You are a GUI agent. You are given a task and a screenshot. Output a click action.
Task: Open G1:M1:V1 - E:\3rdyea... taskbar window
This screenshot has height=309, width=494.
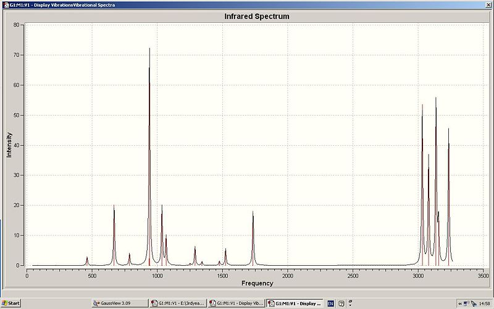pyautogui.click(x=178, y=303)
